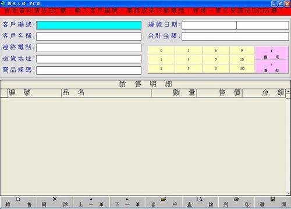Click the sales grid scrollbar down arrow

click(288, 193)
